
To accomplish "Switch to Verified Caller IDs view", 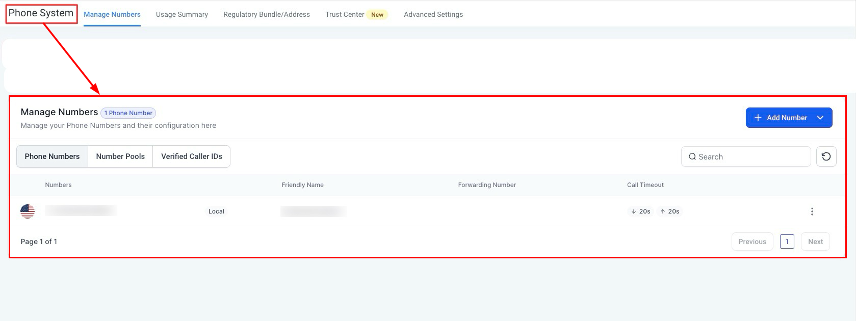I will coord(192,156).
